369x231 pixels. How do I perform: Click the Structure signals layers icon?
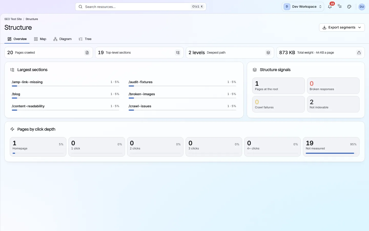pos(255,70)
